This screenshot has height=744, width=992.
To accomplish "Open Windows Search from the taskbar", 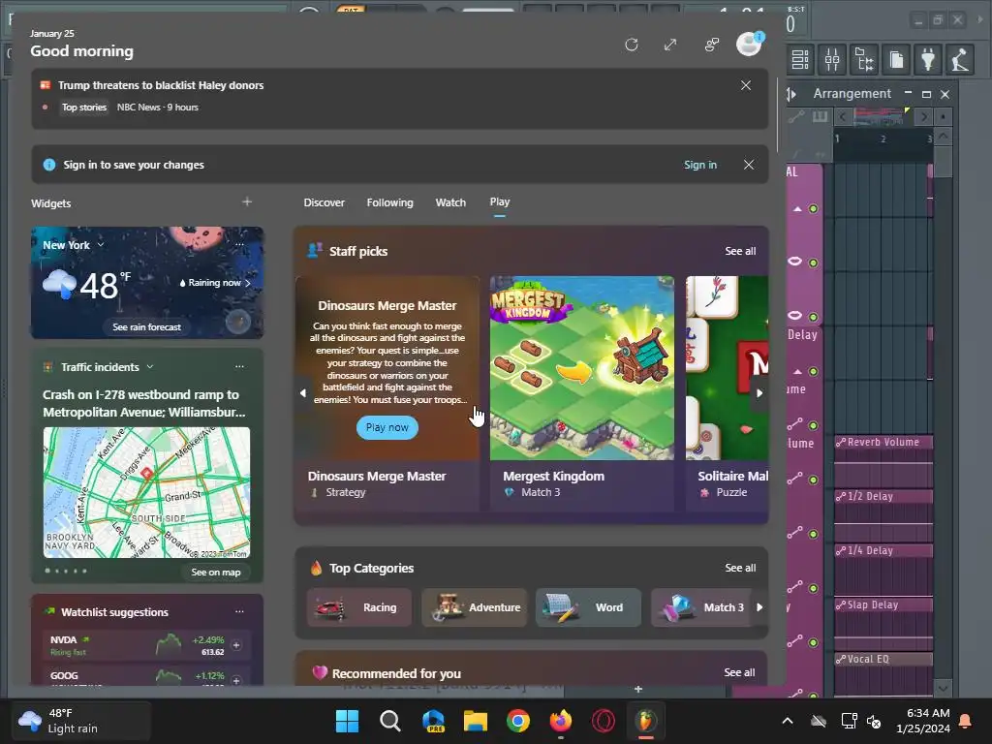I will (x=389, y=721).
